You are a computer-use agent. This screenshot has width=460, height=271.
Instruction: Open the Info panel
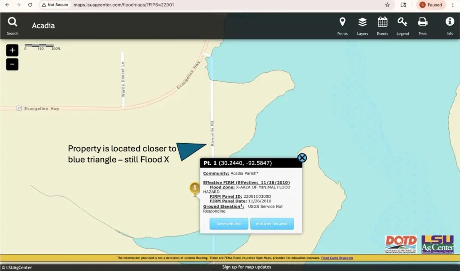pos(450,26)
